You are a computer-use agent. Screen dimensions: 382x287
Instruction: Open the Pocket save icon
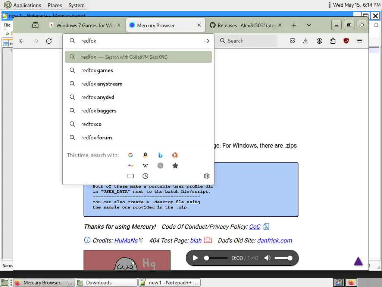292,41
